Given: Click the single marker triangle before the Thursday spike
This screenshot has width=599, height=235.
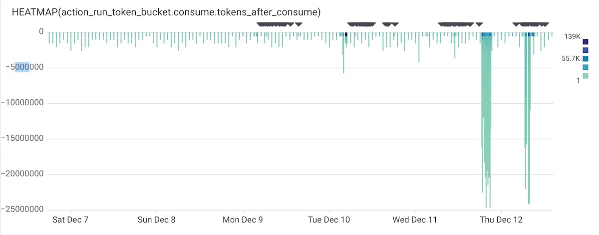Looking at the screenshot, I should [x=479, y=24].
